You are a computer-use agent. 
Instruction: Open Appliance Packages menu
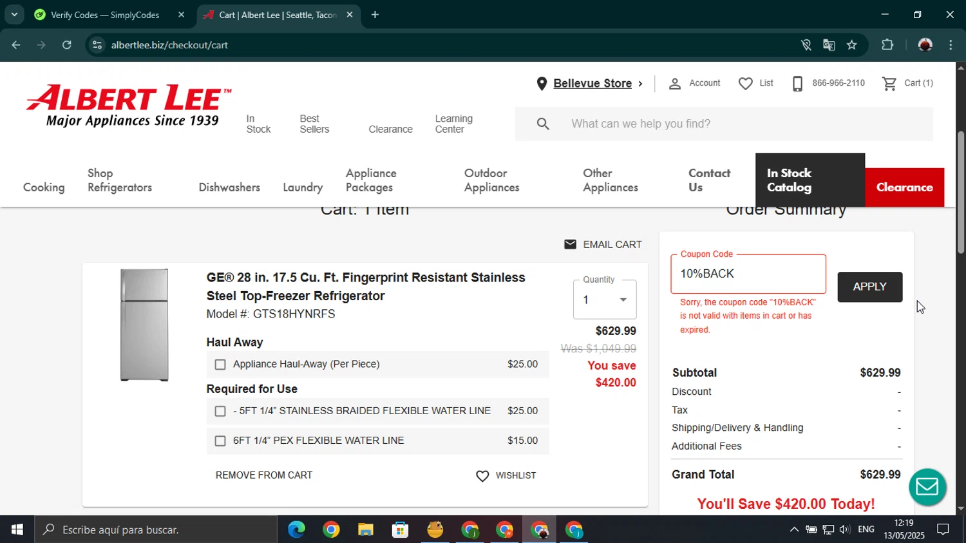click(x=371, y=180)
